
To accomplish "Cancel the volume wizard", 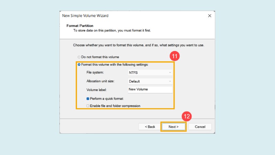I will click(200, 127).
